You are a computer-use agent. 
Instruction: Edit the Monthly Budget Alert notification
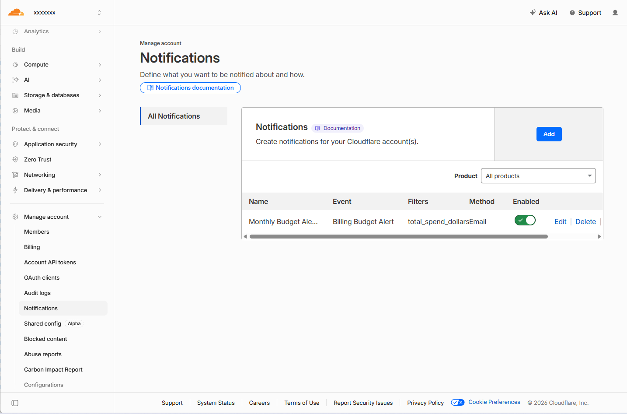560,222
